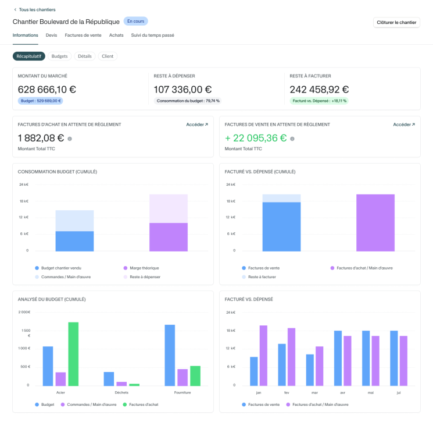Screen dimensions: 433x425
Task: Select the Budgets pill filter
Action: tap(59, 56)
